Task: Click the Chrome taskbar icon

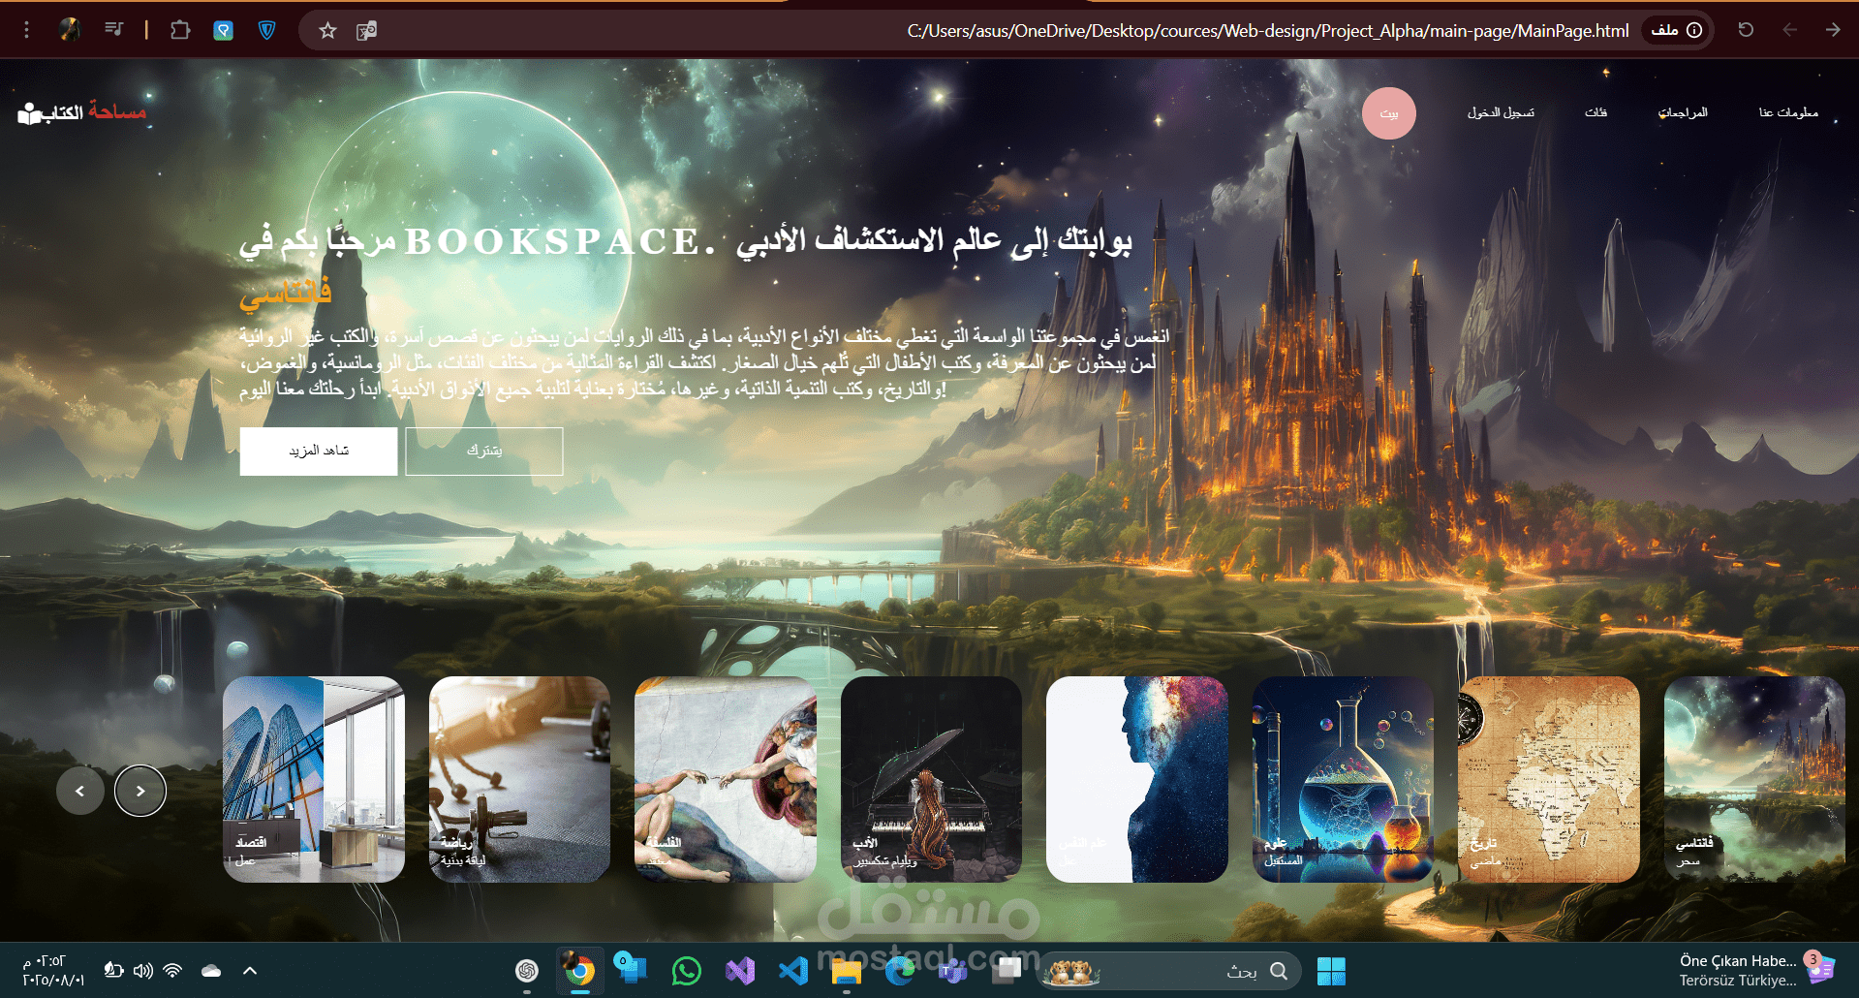Action: pos(580,971)
